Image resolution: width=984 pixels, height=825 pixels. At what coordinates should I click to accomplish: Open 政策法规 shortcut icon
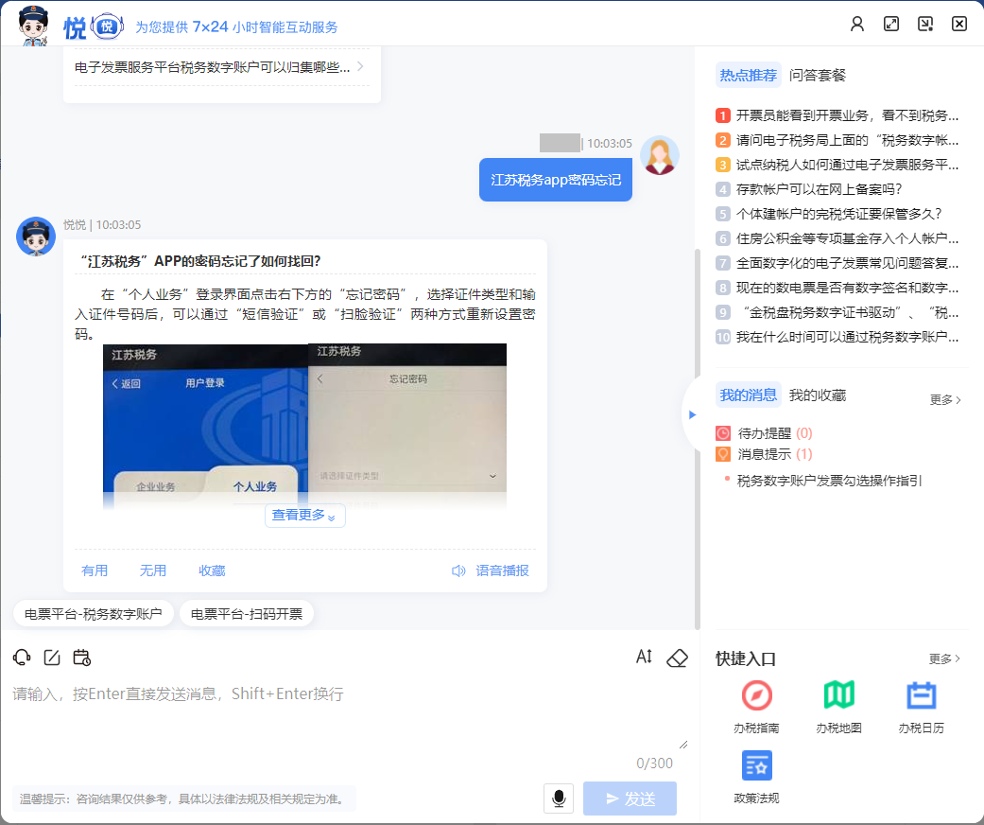click(x=756, y=765)
